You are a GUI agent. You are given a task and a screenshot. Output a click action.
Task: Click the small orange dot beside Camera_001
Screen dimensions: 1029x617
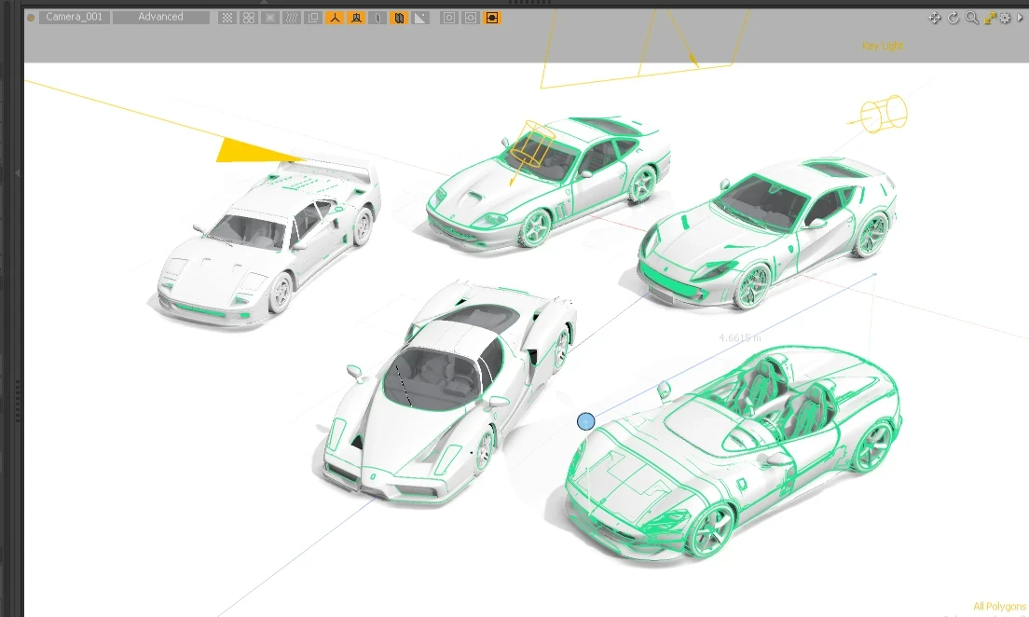point(30,18)
